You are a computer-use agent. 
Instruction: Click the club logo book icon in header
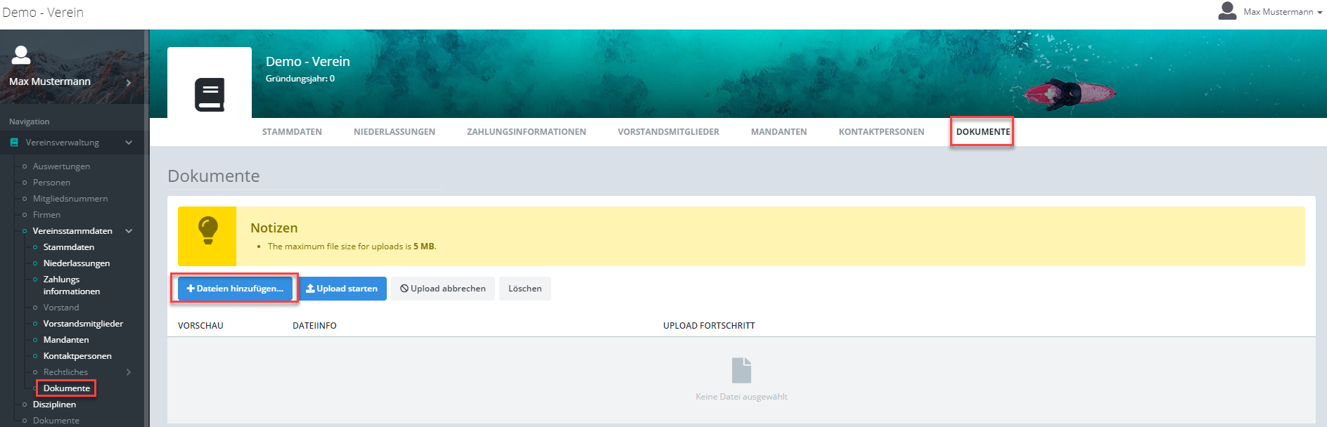210,94
